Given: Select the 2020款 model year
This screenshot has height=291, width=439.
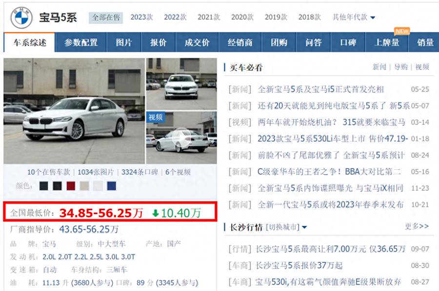Looking at the screenshot, I should tap(242, 18).
